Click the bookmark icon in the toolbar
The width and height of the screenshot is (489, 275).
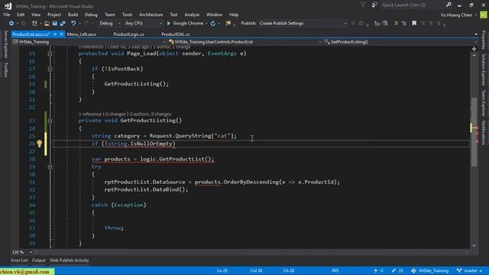pyautogui.click(x=414, y=24)
